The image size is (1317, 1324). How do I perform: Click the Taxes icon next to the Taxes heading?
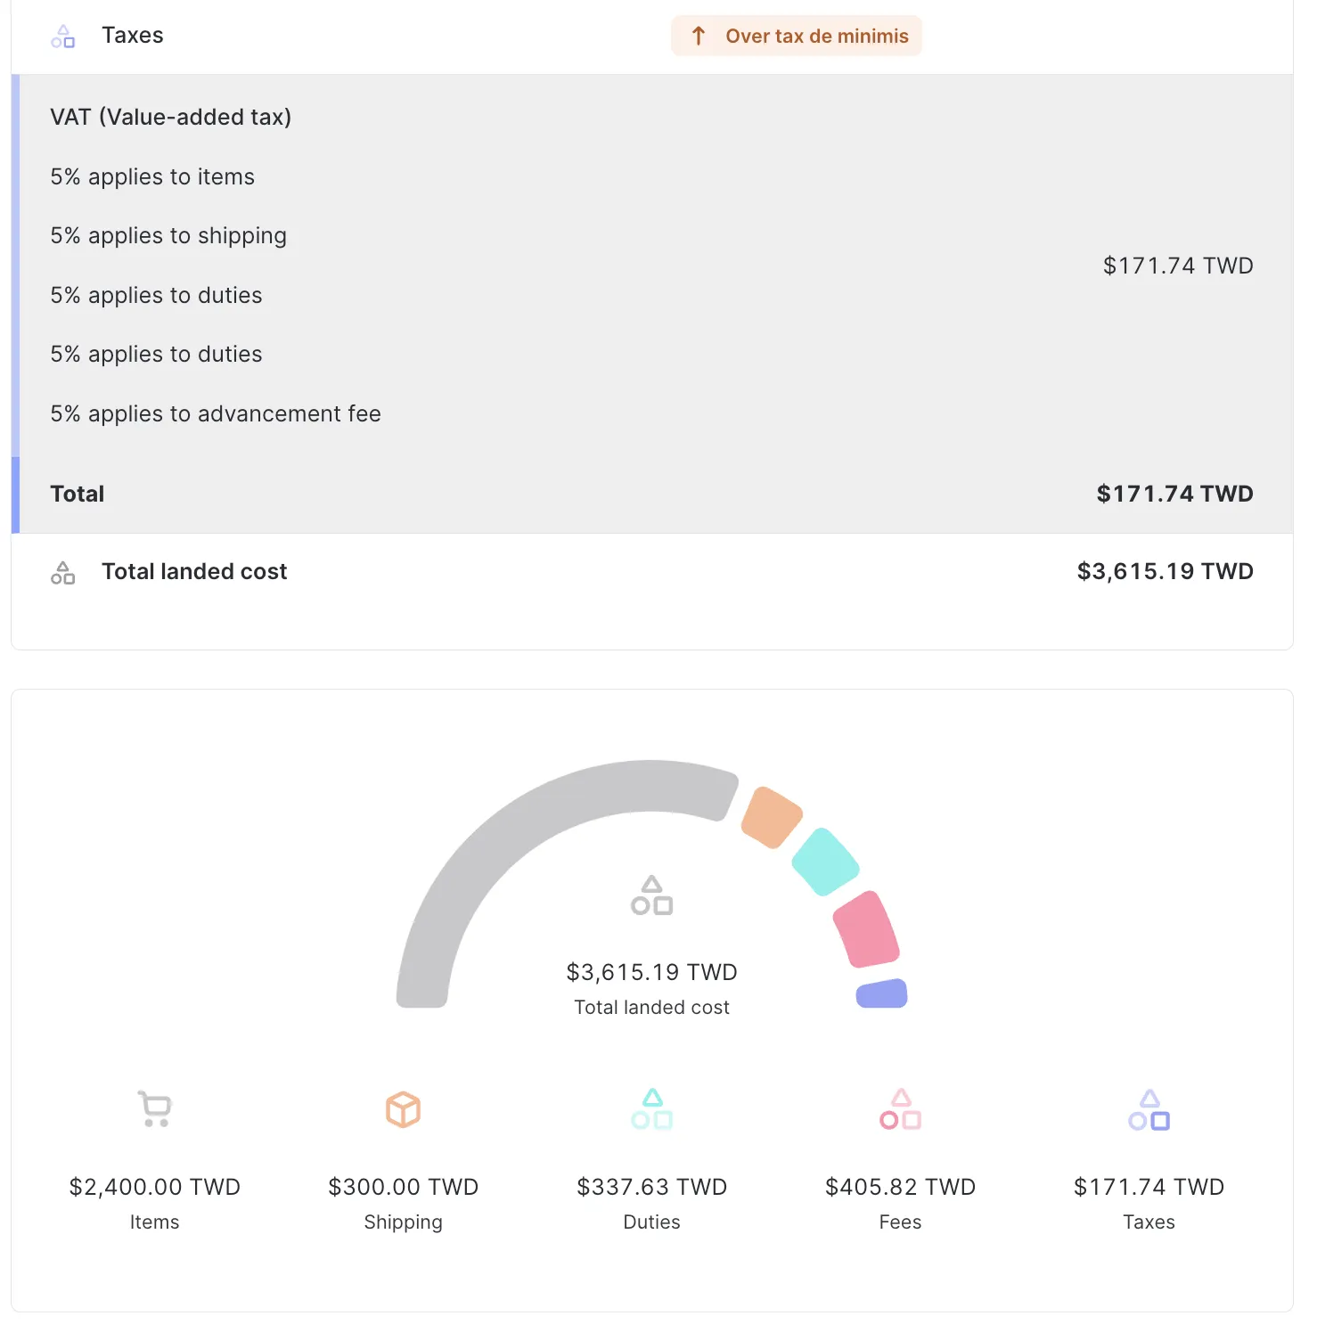(x=62, y=37)
